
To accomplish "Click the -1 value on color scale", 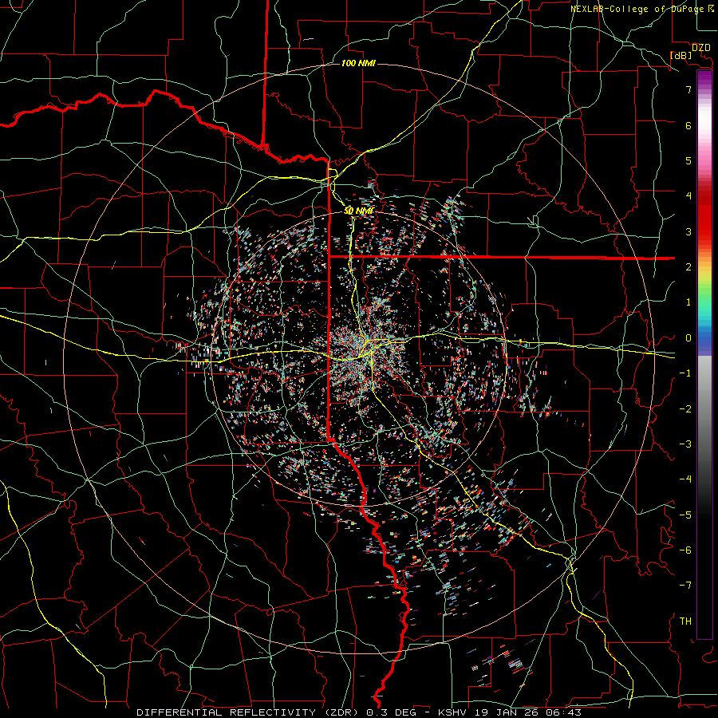I will pos(685,373).
